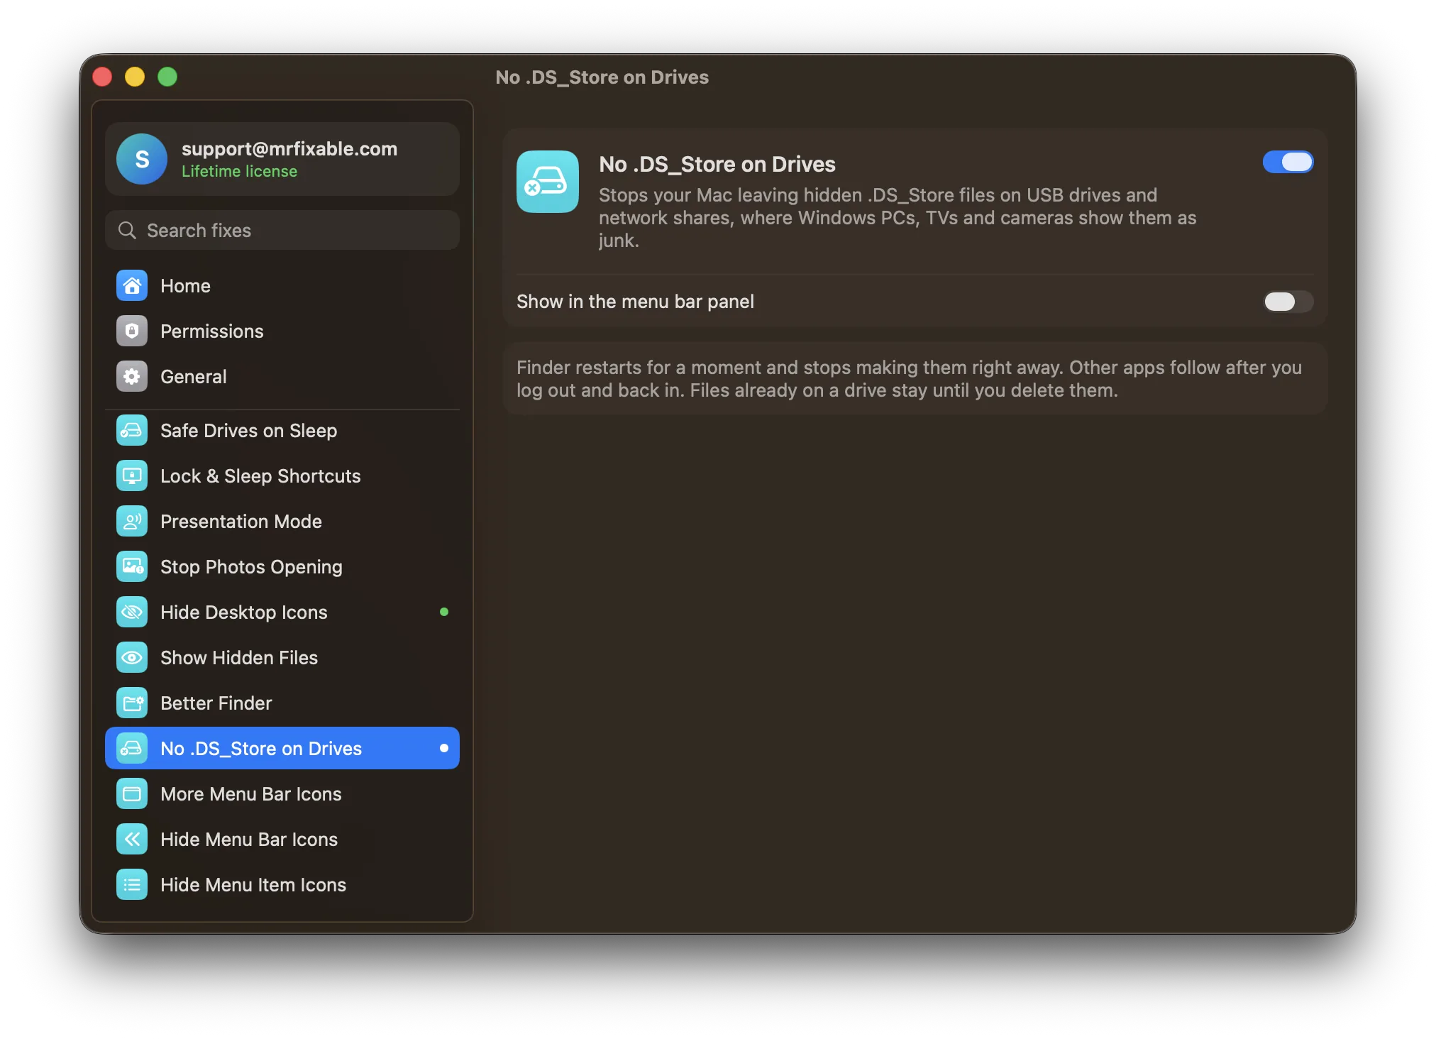Click the Permissions shield icon
The height and width of the screenshot is (1039, 1436).
(132, 331)
